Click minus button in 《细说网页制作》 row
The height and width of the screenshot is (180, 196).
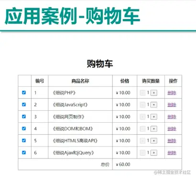point(142,117)
